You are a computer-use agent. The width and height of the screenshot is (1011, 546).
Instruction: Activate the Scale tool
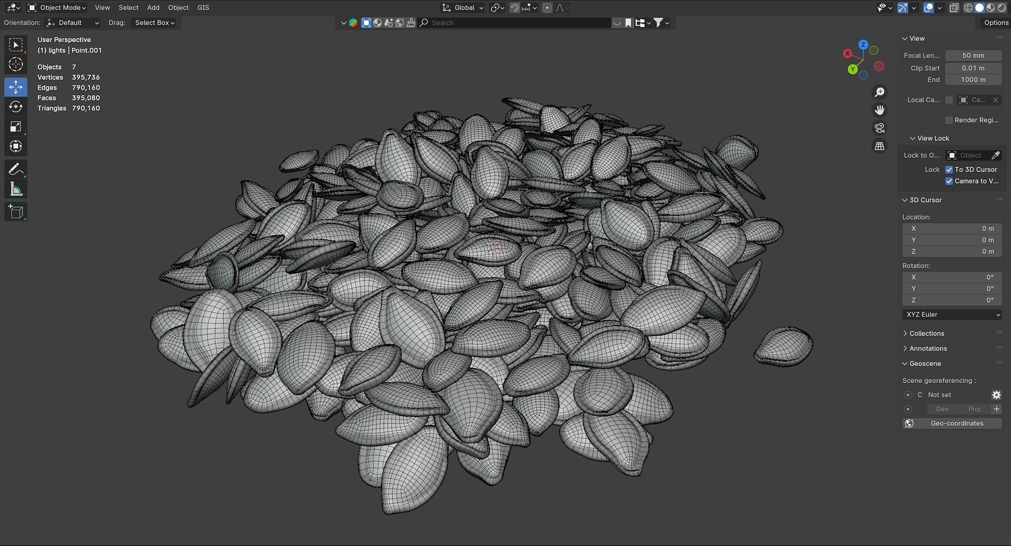click(16, 127)
